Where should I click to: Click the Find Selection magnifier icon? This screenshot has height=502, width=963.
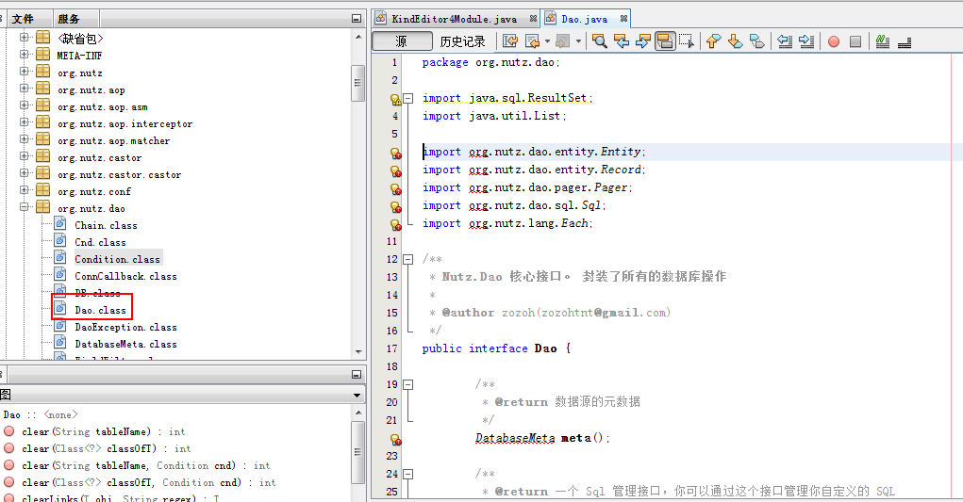(600, 41)
